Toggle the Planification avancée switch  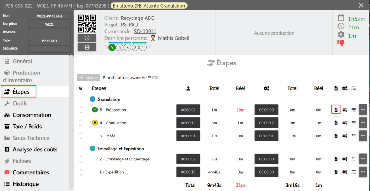[155, 78]
